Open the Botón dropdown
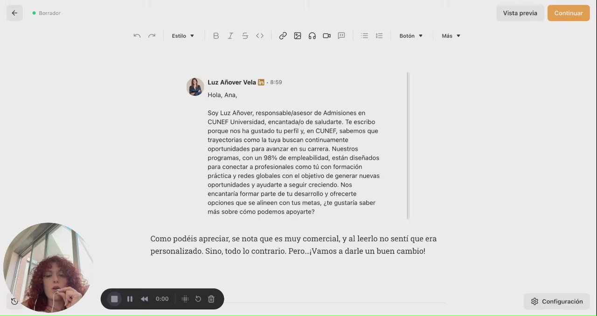This screenshot has height=316, width=597. pyautogui.click(x=411, y=36)
